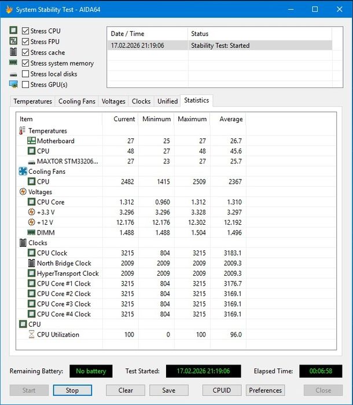353x405 pixels.
Task: Click the disk drive icon beside Stress local disks
Action: coord(13,75)
